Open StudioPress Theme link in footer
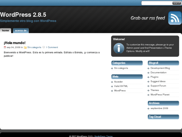The width and height of the screenshot is (182, 137). 103,136
